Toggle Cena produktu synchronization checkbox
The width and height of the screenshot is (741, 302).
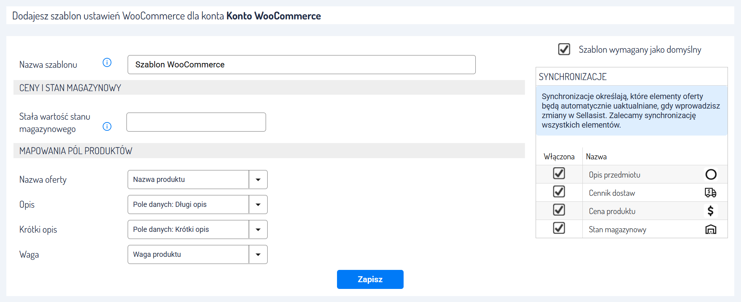559,210
